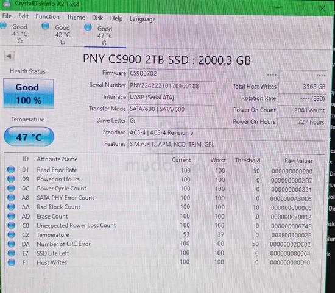
Task: Click the previous disk arrow button
Action: point(9,56)
